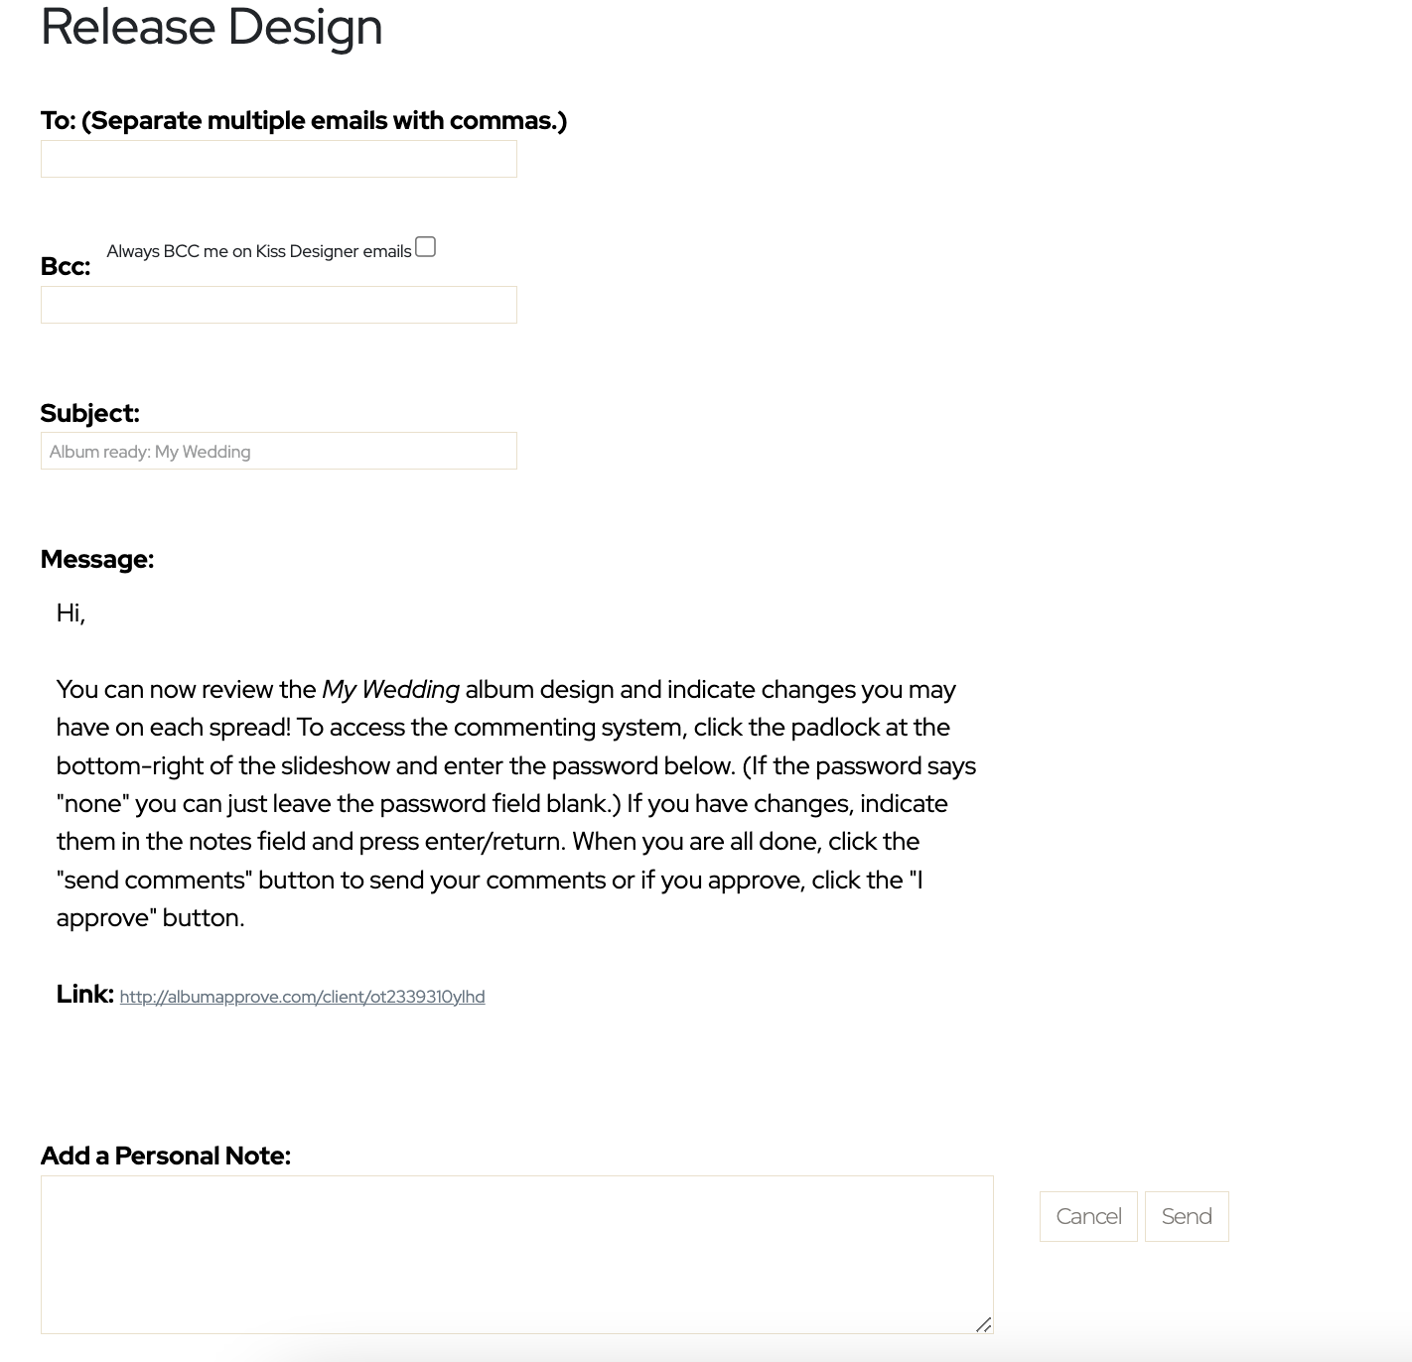Enable Always BCC me checkbox
Screen dimensions: 1412x1362
(x=425, y=247)
